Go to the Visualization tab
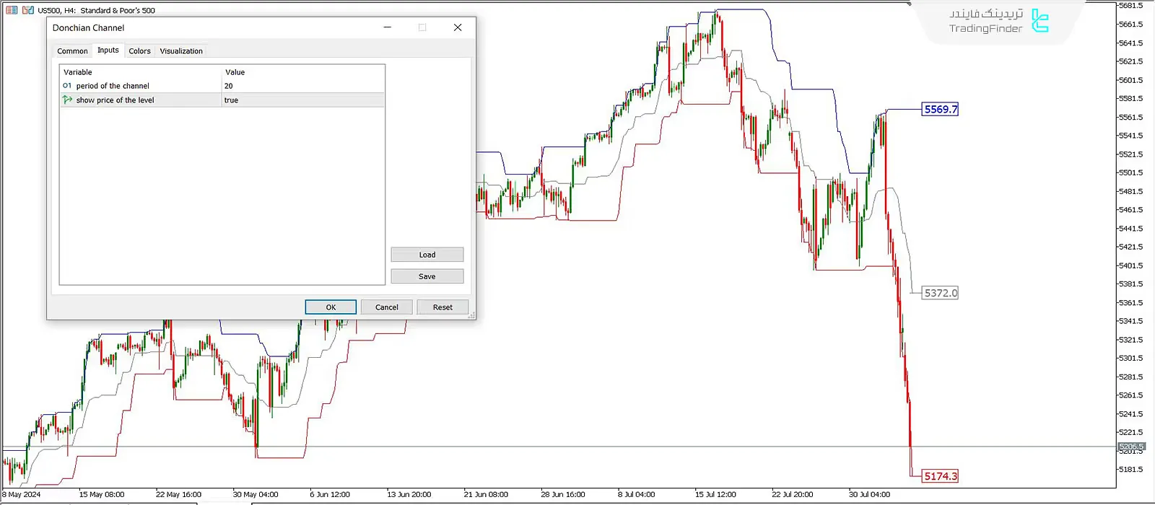Viewport: 1155px width, 505px height. [x=181, y=51]
